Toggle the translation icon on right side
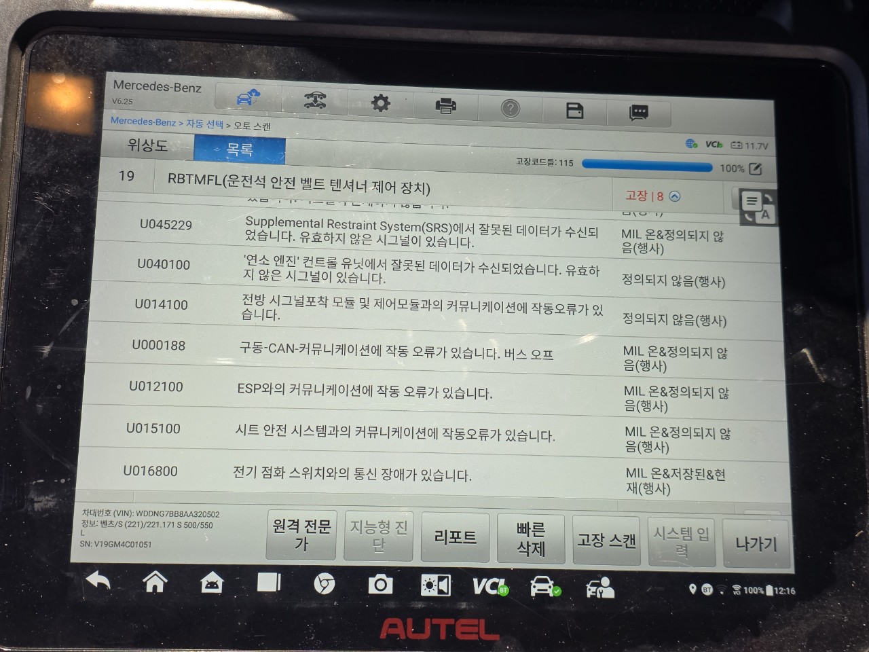Image resolution: width=869 pixels, height=652 pixels. pyautogui.click(x=758, y=207)
